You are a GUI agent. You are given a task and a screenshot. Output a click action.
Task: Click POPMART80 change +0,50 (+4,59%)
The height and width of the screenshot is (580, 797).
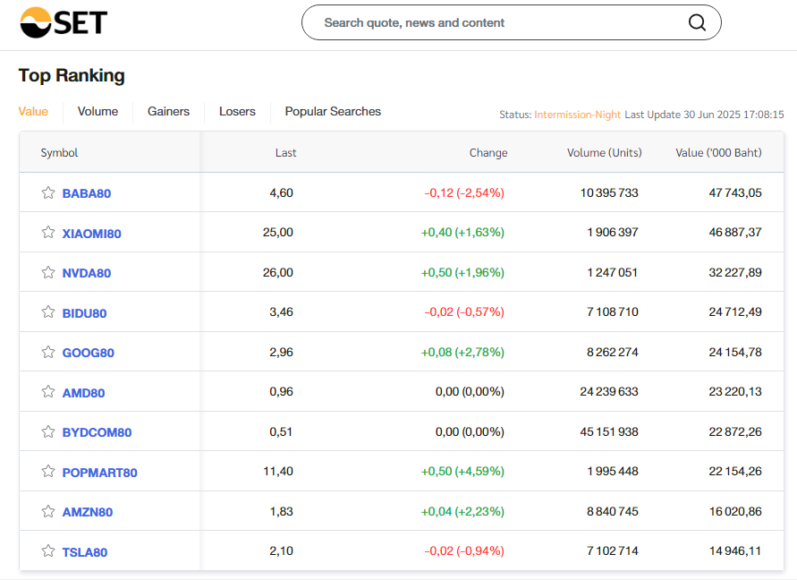pos(462,471)
